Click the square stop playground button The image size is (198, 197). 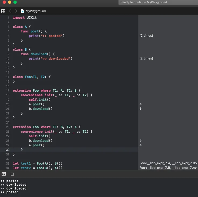point(12,174)
